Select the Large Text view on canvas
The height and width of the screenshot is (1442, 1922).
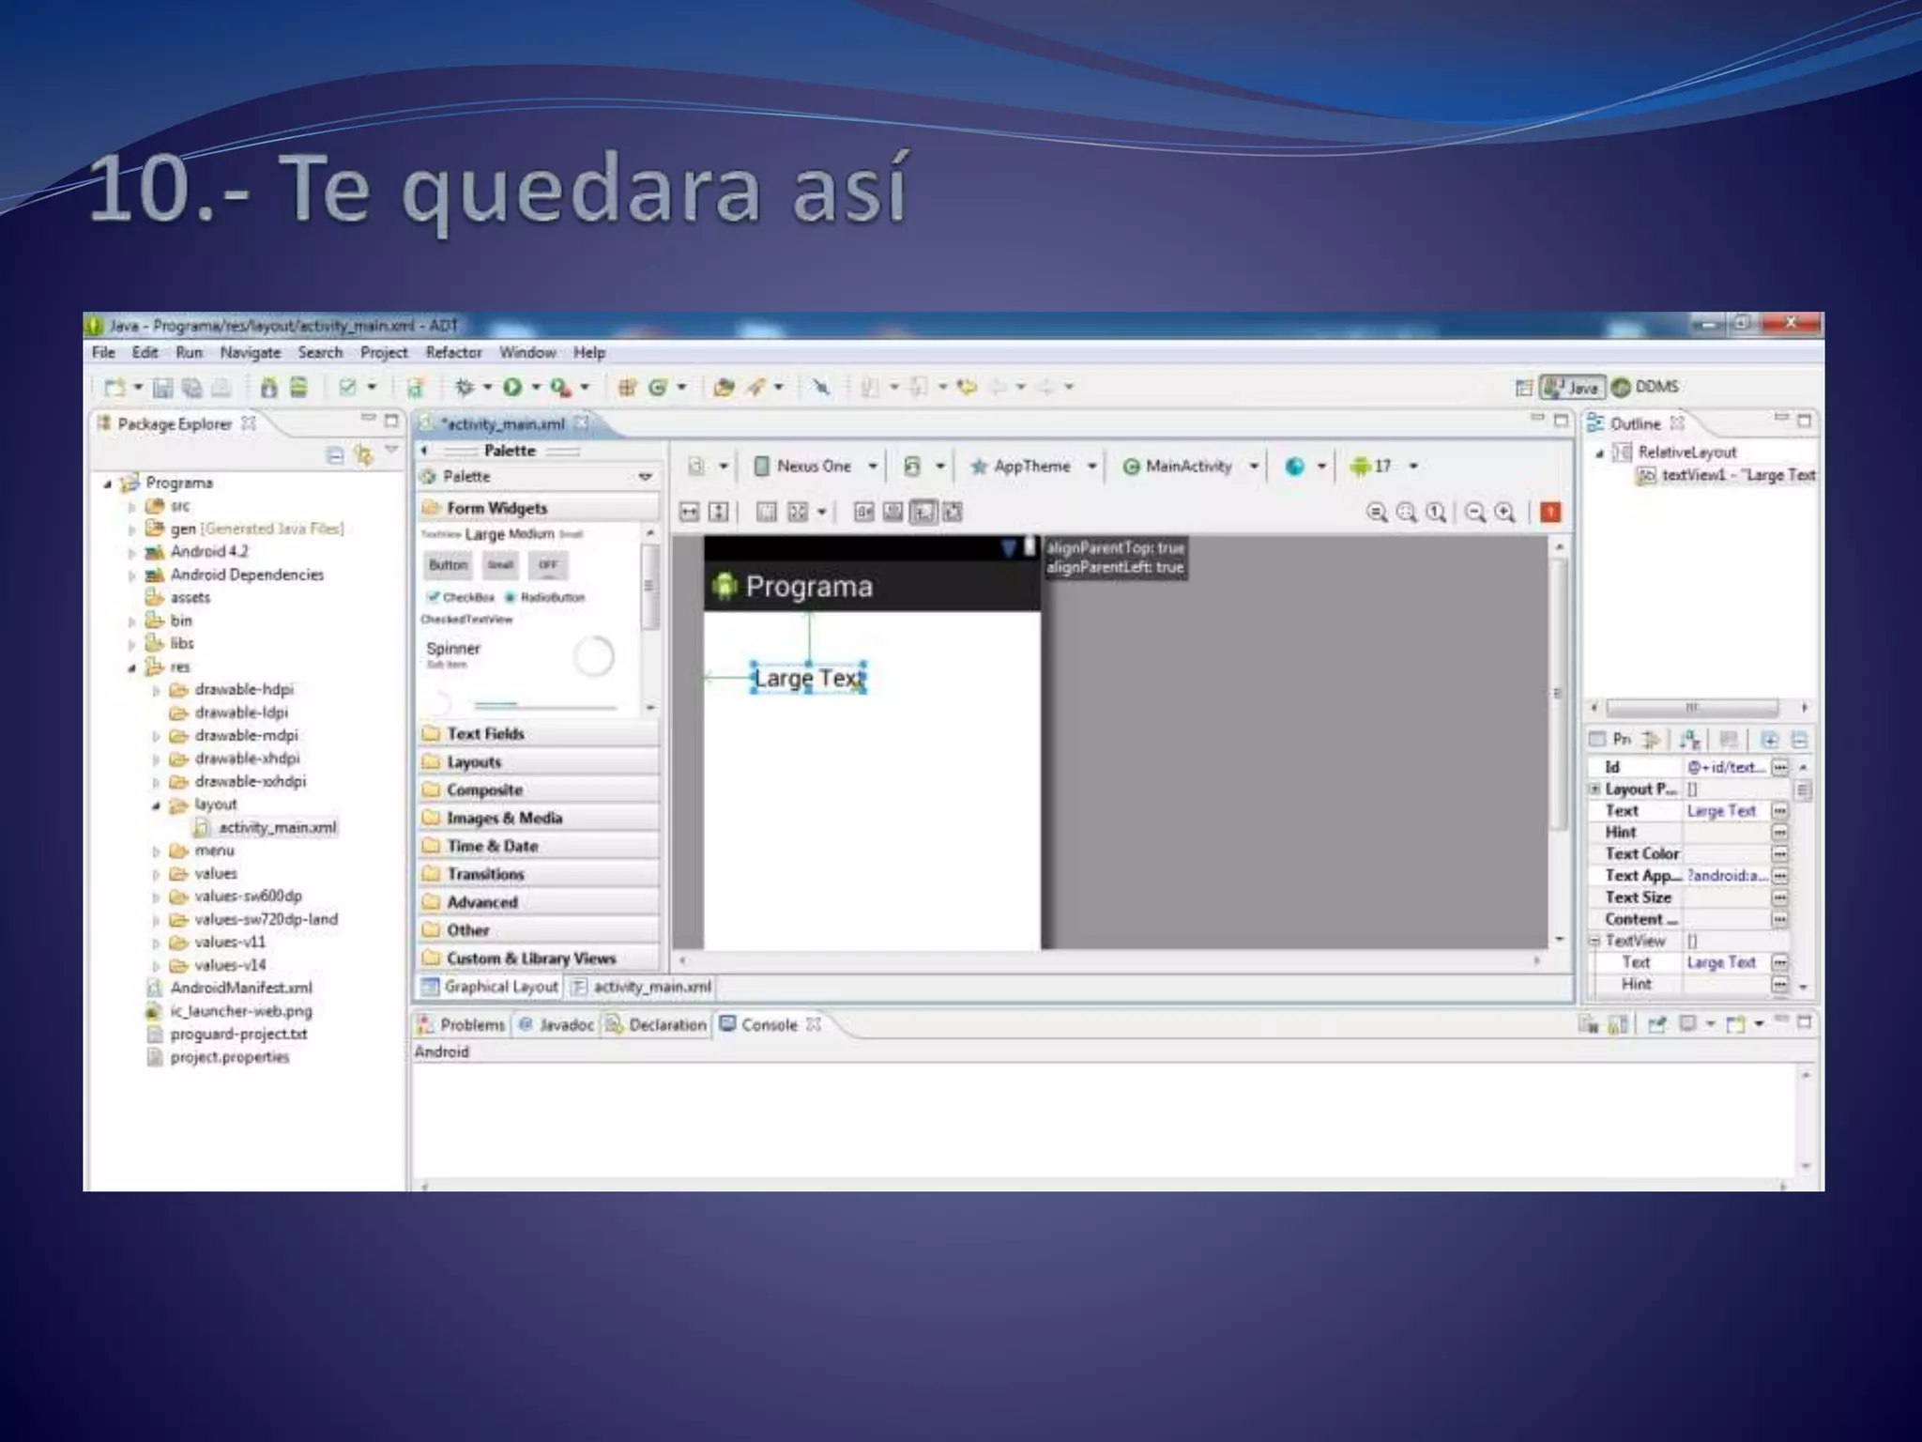pyautogui.click(x=807, y=678)
